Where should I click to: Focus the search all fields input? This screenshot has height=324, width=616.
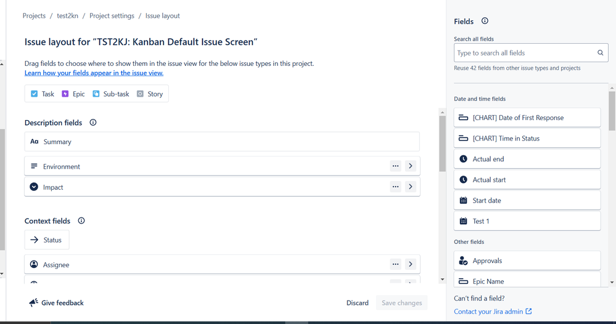click(531, 53)
